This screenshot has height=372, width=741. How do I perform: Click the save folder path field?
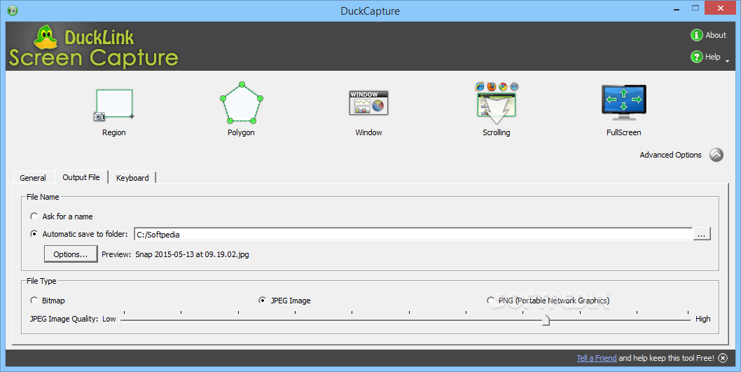point(413,234)
